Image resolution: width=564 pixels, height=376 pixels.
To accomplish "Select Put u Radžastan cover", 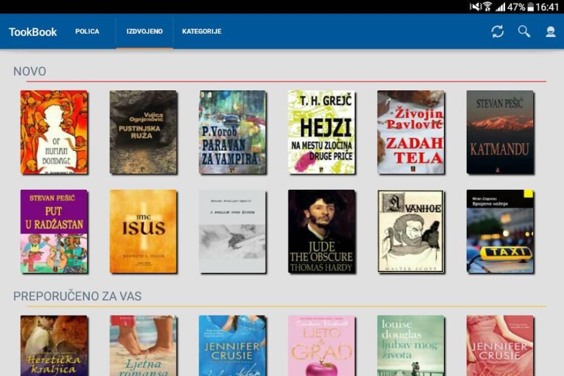I will [x=54, y=232].
